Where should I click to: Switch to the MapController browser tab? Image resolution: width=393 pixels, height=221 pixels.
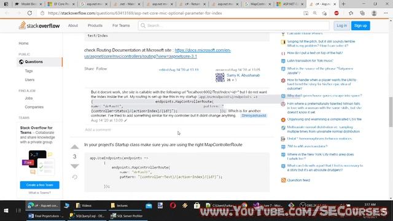[x=257, y=4]
